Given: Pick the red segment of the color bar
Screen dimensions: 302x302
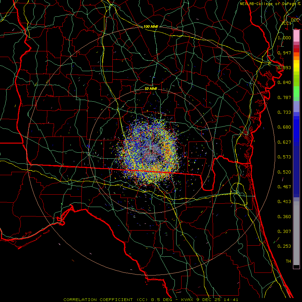Looking at the screenshot, I should point(296,50).
